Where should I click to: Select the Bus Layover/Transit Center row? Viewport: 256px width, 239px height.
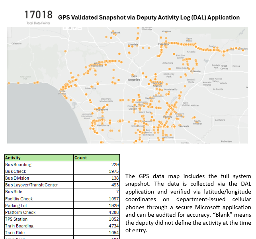(x=31, y=185)
